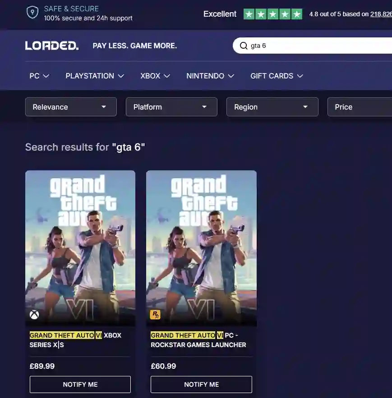Click the Safe & Secure shield icon

tap(32, 13)
